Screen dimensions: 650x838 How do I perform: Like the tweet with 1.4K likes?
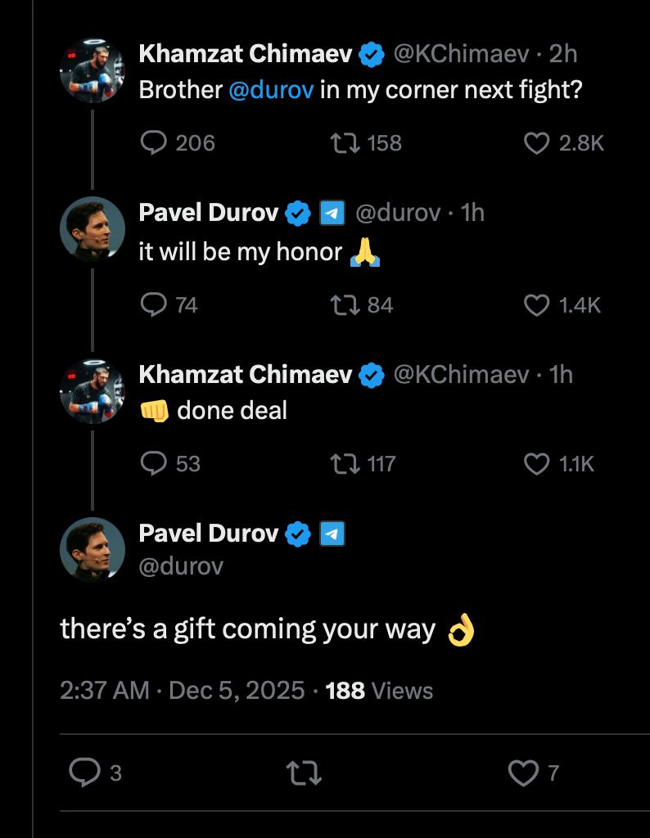536,305
